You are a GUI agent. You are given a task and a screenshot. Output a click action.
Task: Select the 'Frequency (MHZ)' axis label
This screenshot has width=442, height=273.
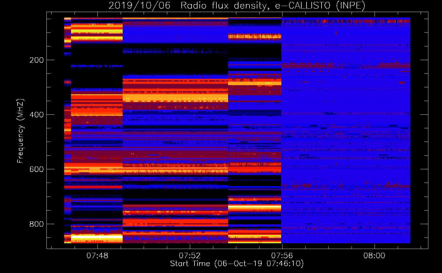pyautogui.click(x=20, y=131)
